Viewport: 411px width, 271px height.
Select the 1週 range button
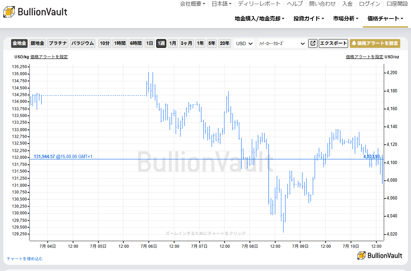161,43
